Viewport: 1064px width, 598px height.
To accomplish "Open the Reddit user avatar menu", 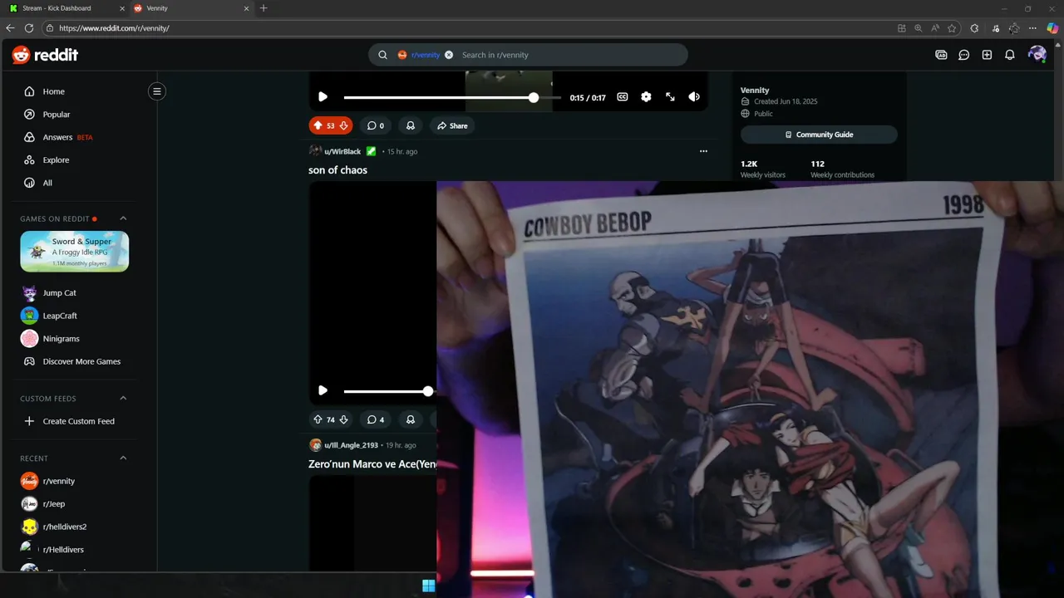I will [x=1037, y=55].
